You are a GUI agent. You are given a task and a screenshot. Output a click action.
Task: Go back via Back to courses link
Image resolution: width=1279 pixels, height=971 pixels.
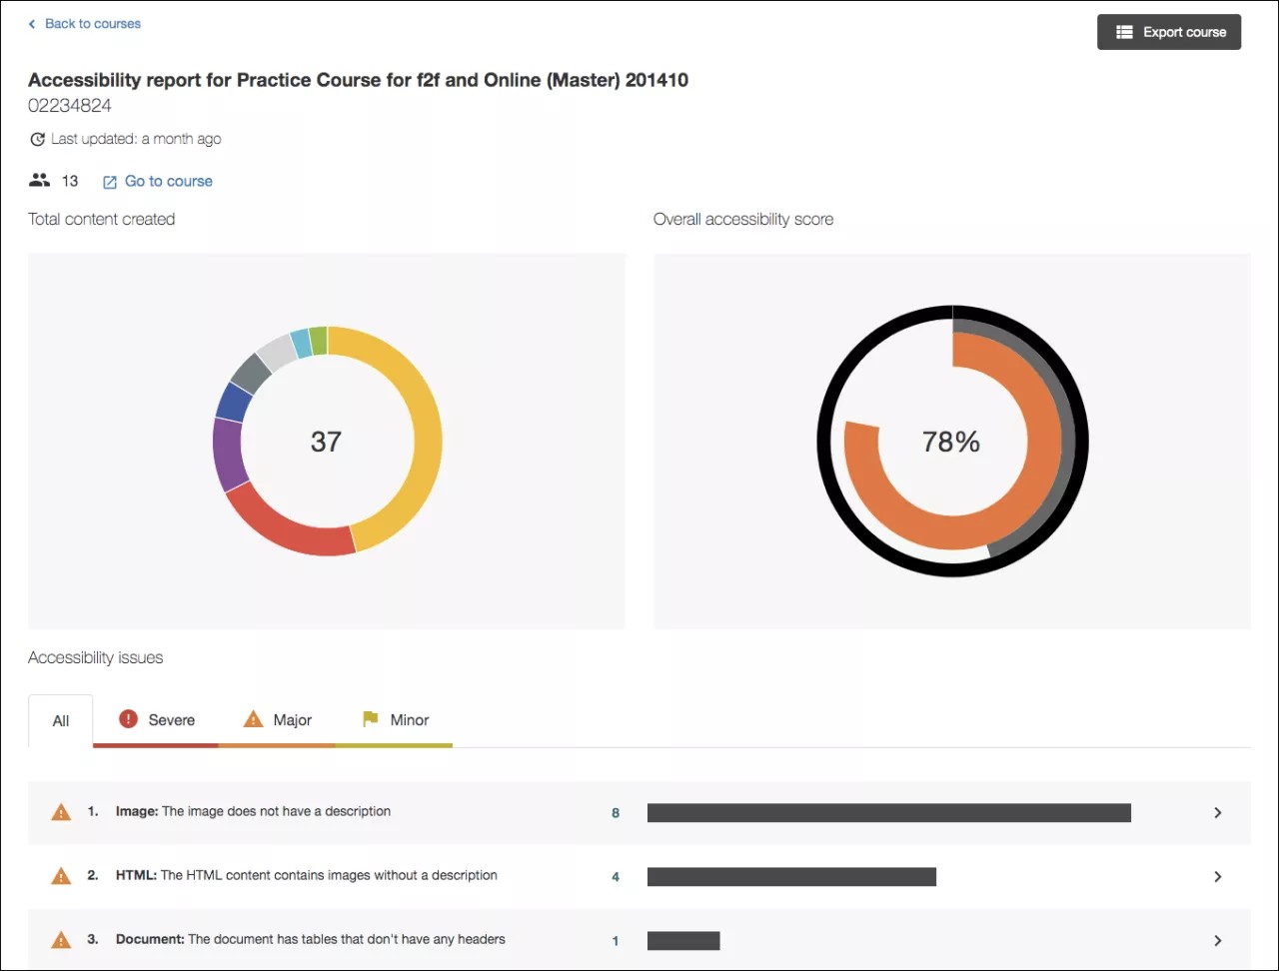[x=93, y=24]
